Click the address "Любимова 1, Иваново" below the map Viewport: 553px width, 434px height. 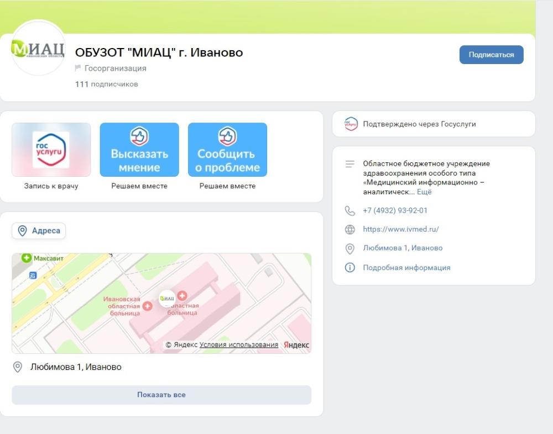[77, 367]
